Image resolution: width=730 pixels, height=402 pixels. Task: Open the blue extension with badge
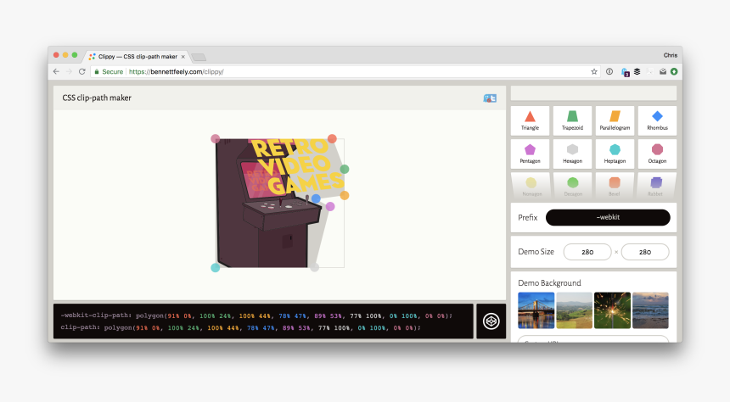pyautogui.click(x=626, y=72)
